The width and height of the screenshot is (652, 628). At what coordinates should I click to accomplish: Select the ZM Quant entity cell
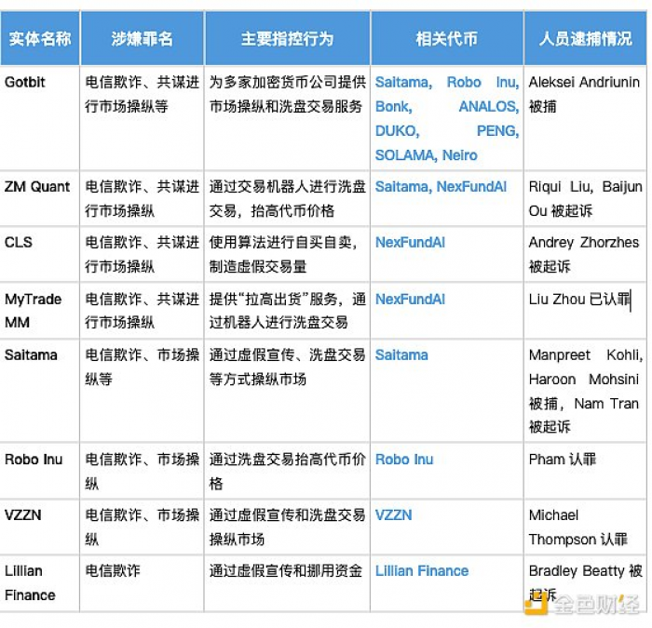pos(40,198)
